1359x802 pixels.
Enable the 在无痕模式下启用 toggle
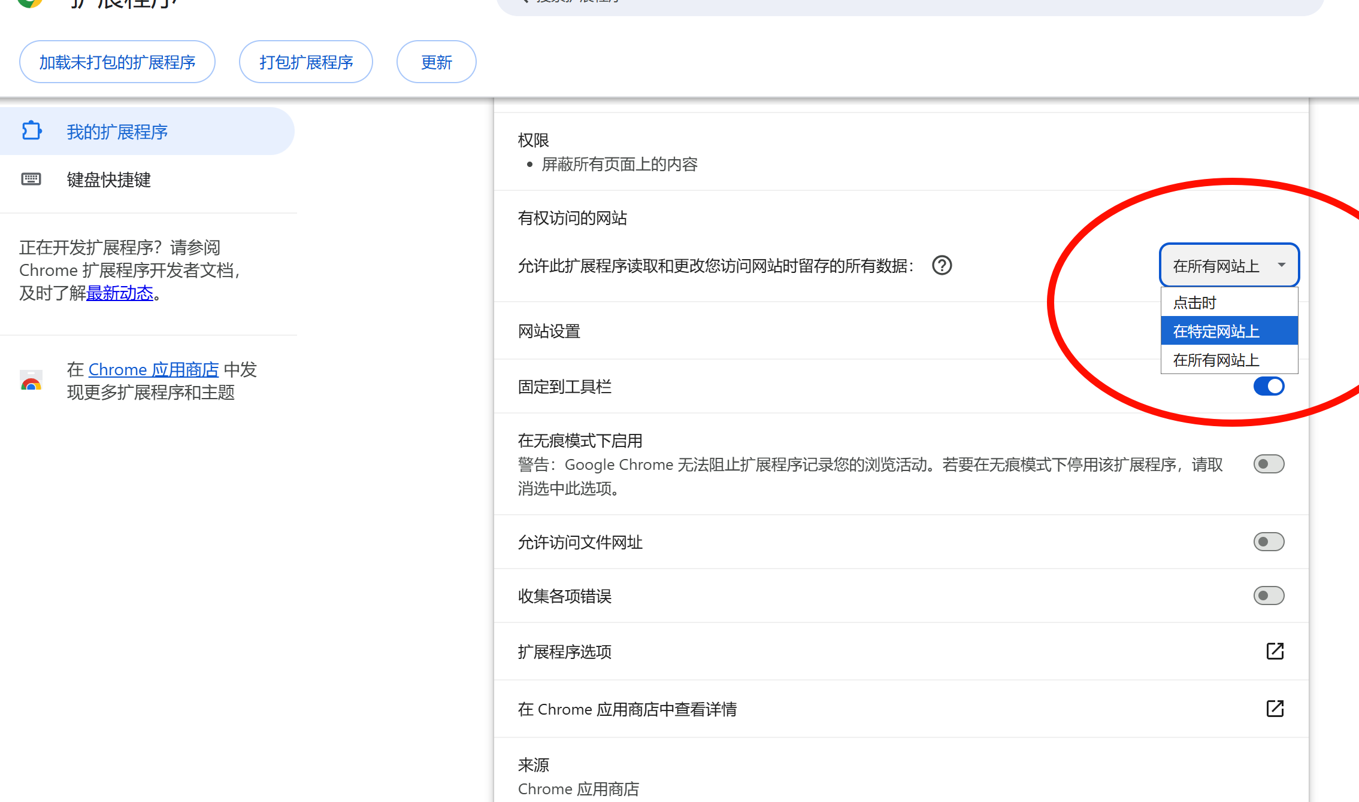[x=1269, y=464]
